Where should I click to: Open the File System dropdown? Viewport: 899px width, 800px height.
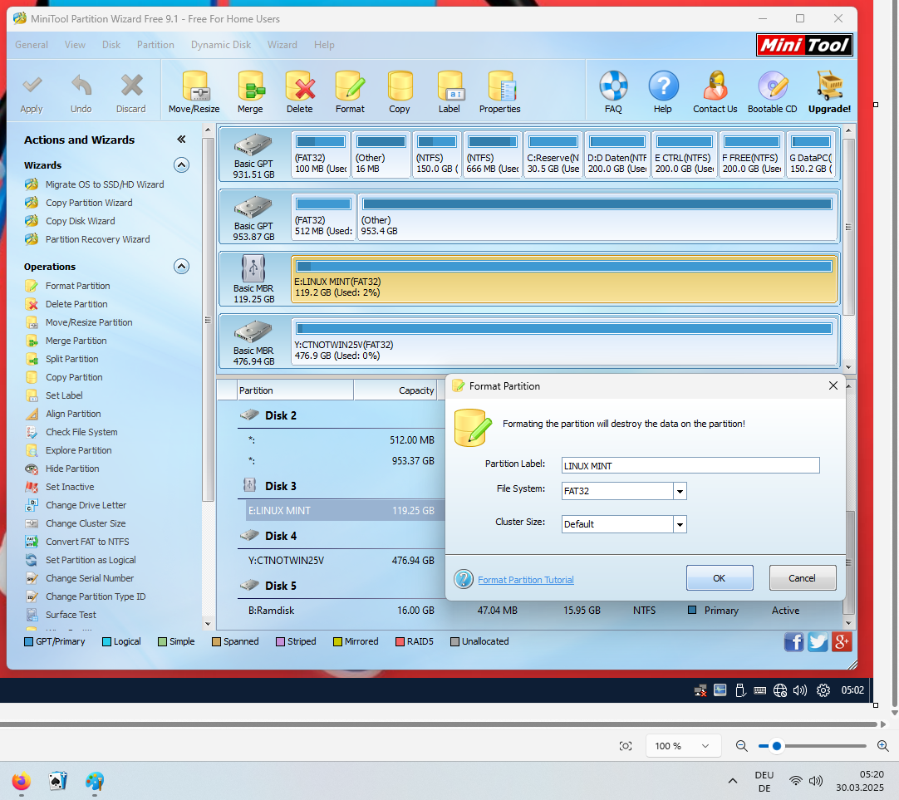pos(680,491)
